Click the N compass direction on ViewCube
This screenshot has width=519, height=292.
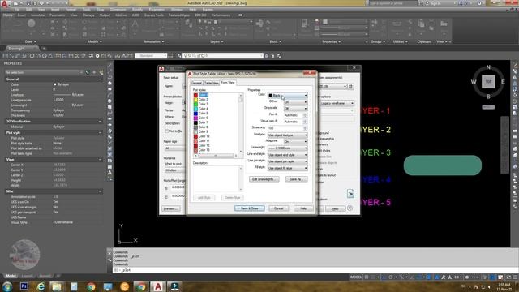point(488,67)
